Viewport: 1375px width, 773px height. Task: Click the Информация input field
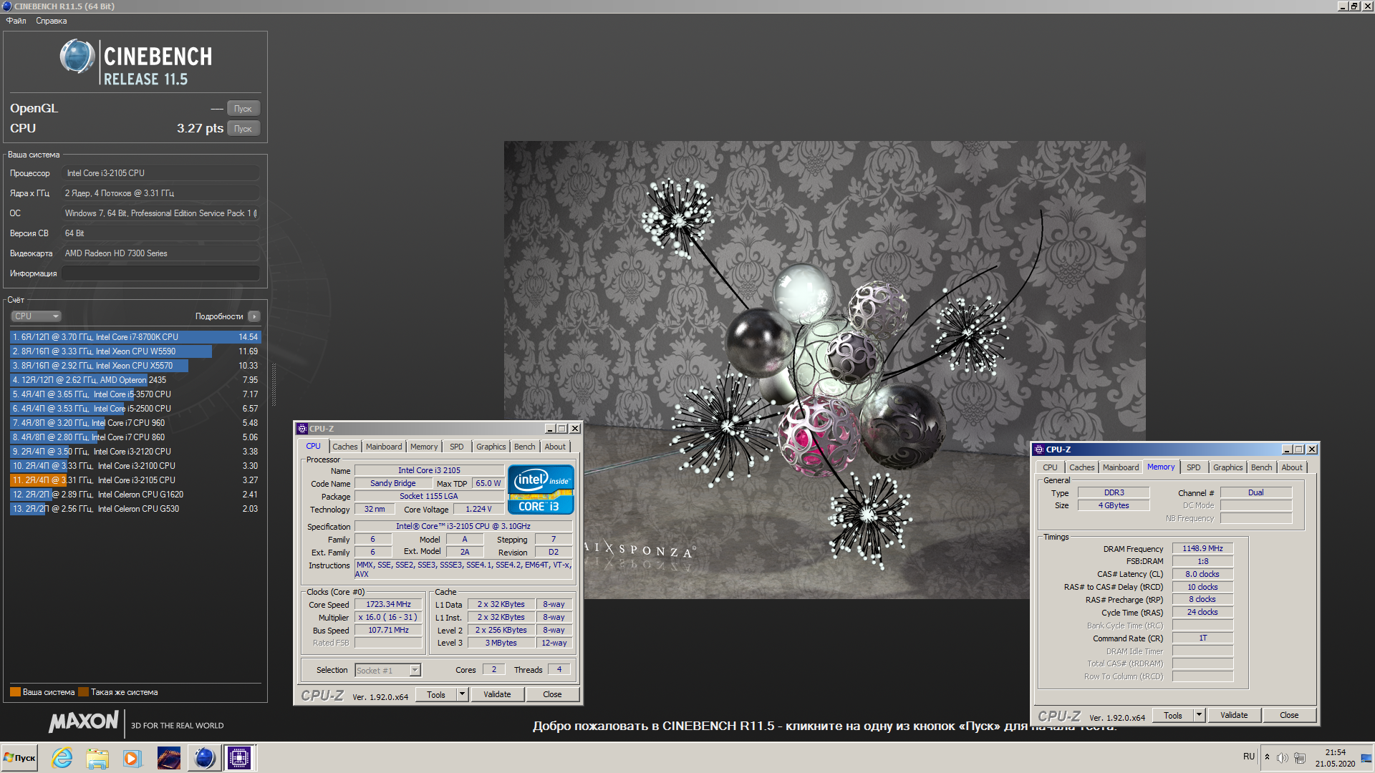(x=160, y=273)
